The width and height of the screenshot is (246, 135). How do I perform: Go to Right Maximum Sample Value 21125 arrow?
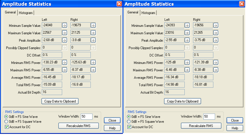pos(93,33)
